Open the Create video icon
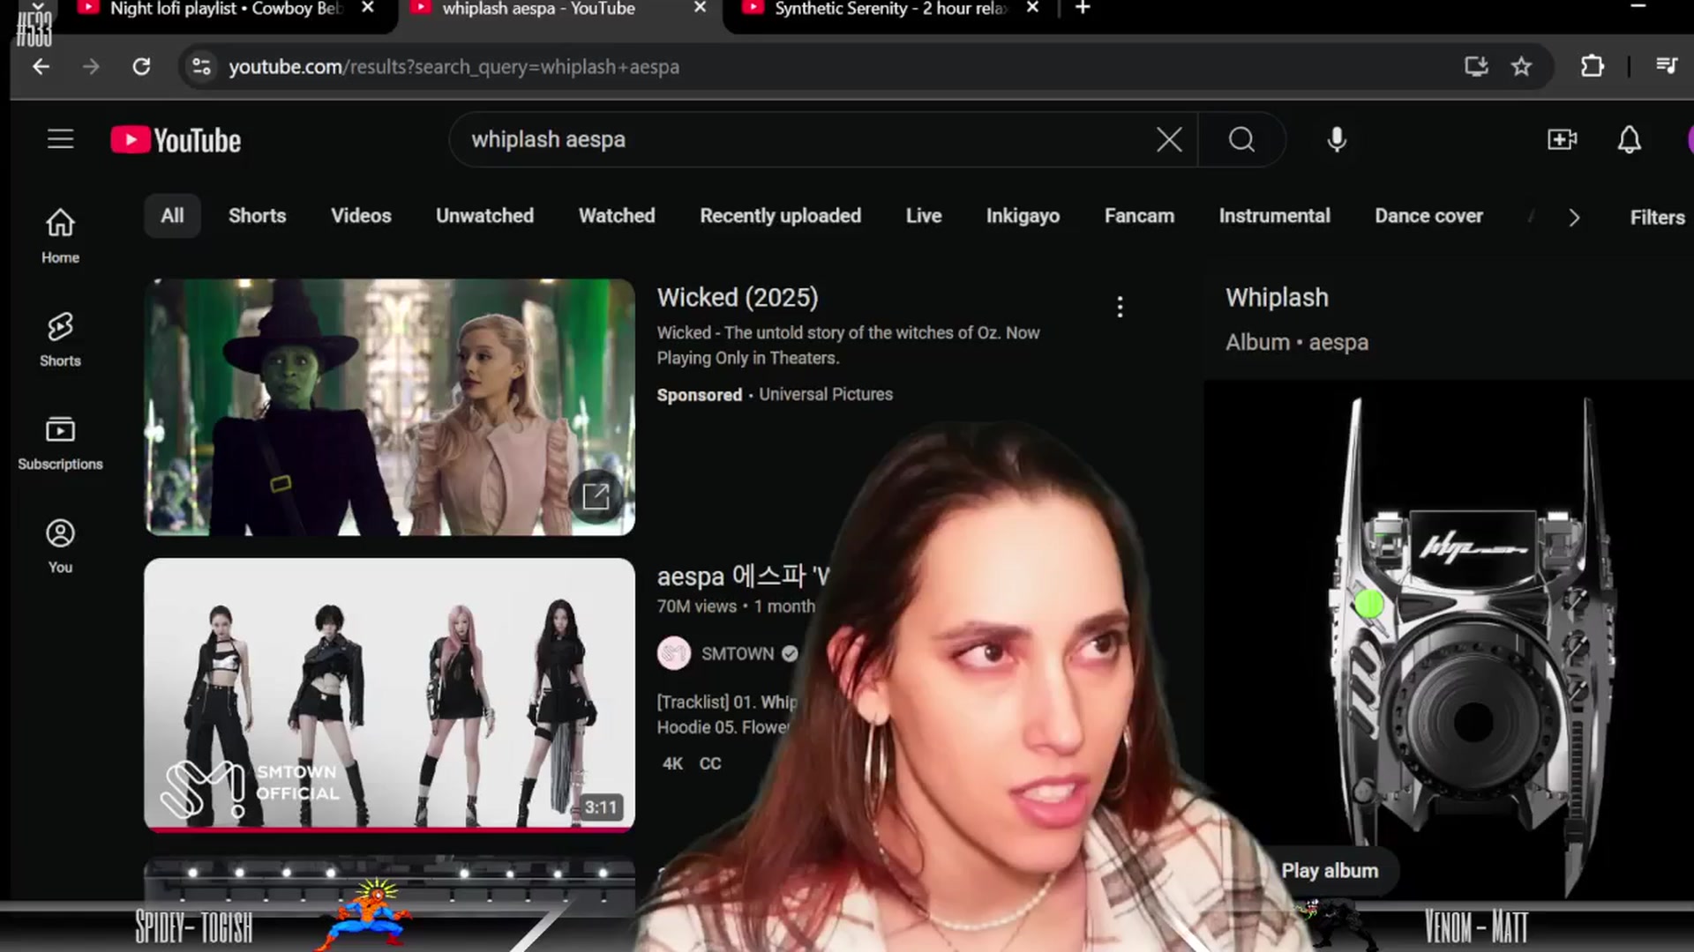1694x952 pixels. point(1562,139)
